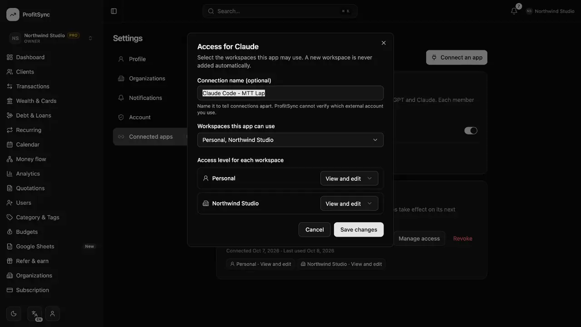Focus the Search bar

280,11
